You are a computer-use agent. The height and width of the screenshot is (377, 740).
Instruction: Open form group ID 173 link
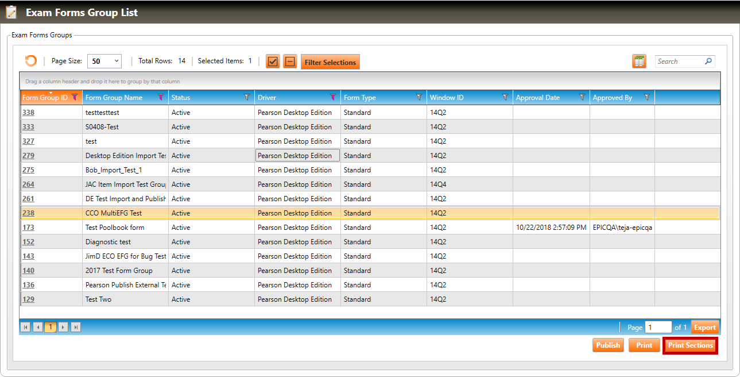(x=28, y=228)
